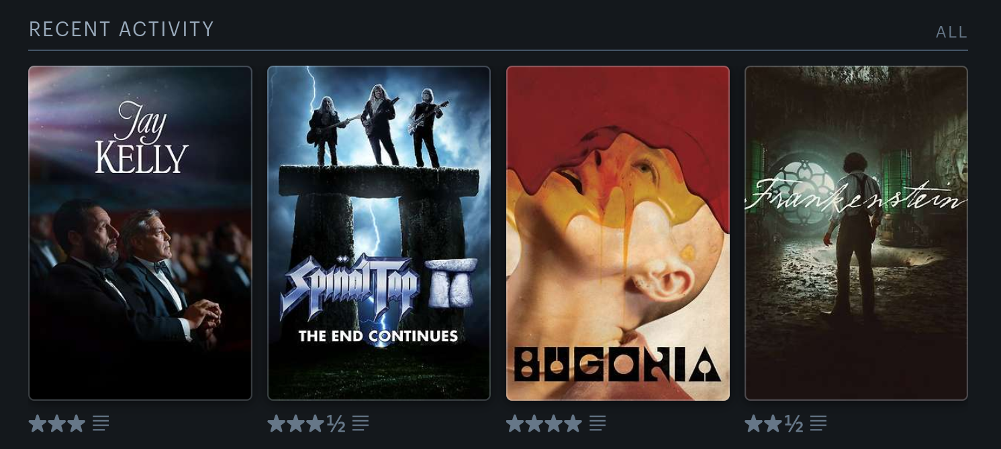Open the review icon beneath Jay Kelly
Image resolution: width=1001 pixels, height=449 pixels.
(x=101, y=424)
